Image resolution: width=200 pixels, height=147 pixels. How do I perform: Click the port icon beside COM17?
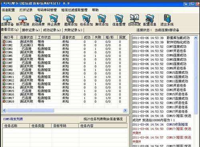4,98
